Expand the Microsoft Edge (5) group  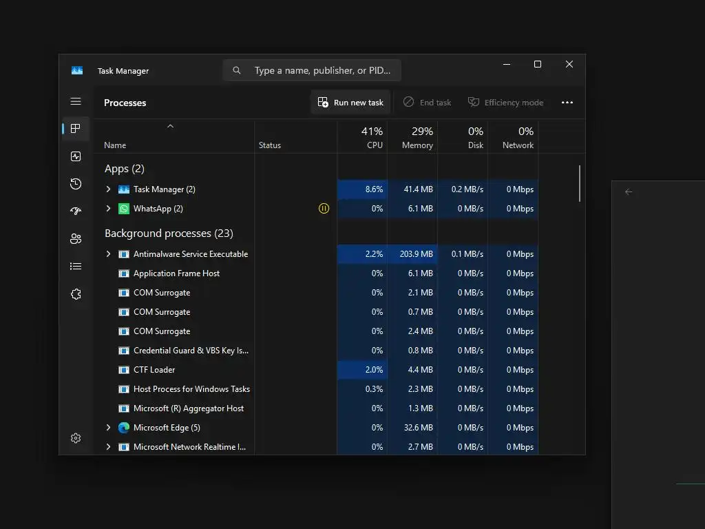click(108, 428)
